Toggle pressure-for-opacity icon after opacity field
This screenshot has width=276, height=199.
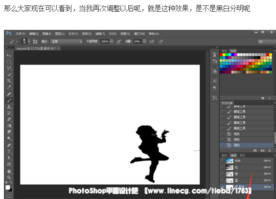[119, 42]
